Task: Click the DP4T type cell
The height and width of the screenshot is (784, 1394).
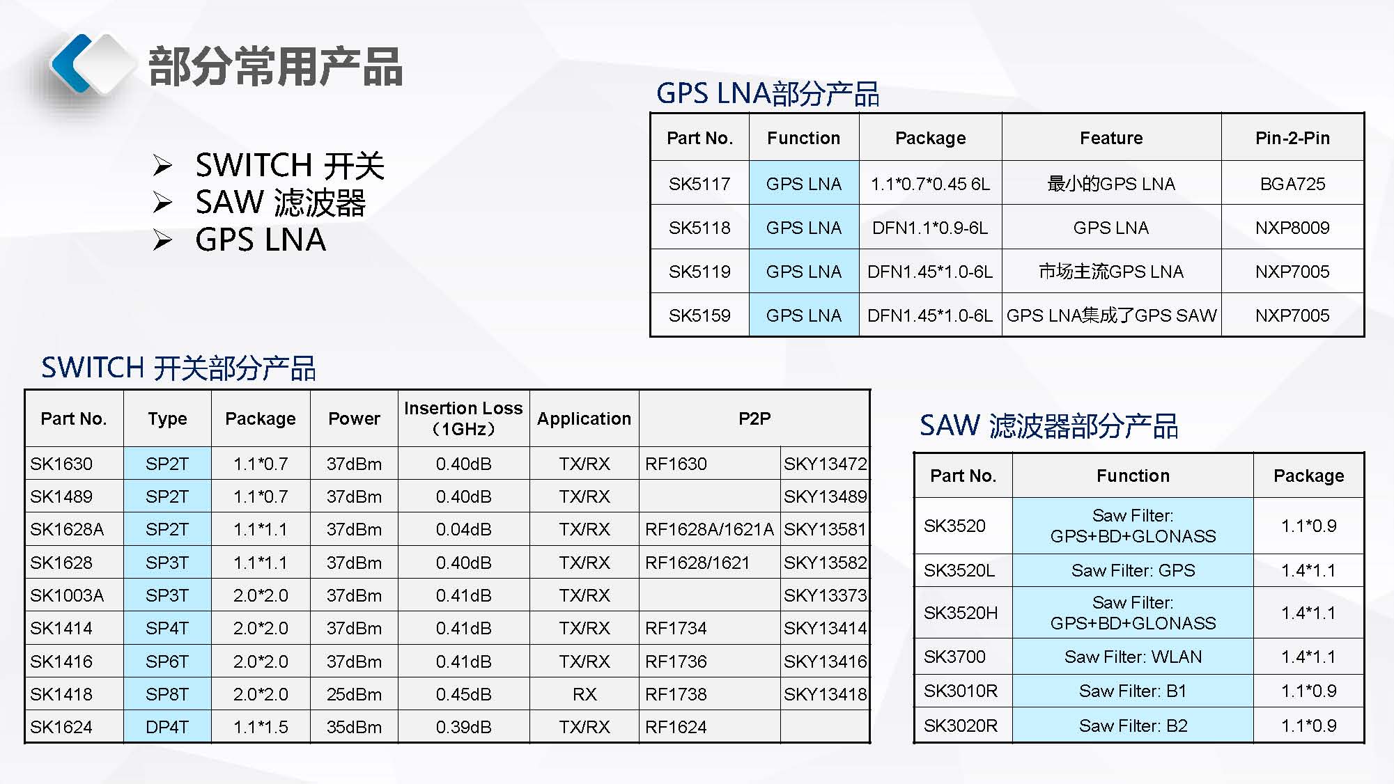Action: pos(167,727)
